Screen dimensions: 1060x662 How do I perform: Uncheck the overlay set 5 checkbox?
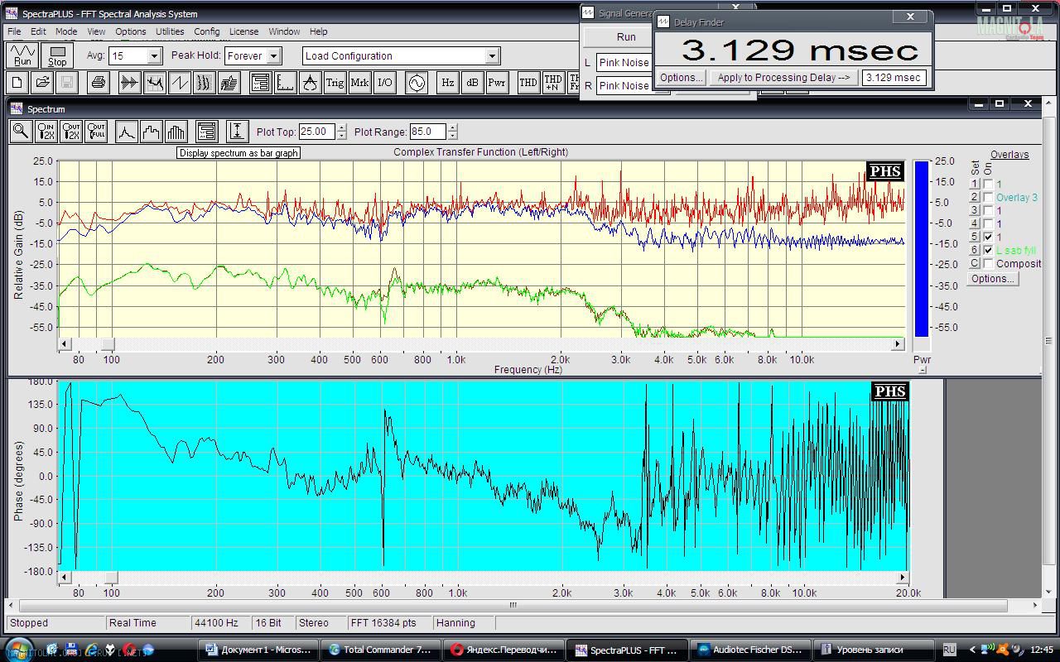tap(988, 237)
